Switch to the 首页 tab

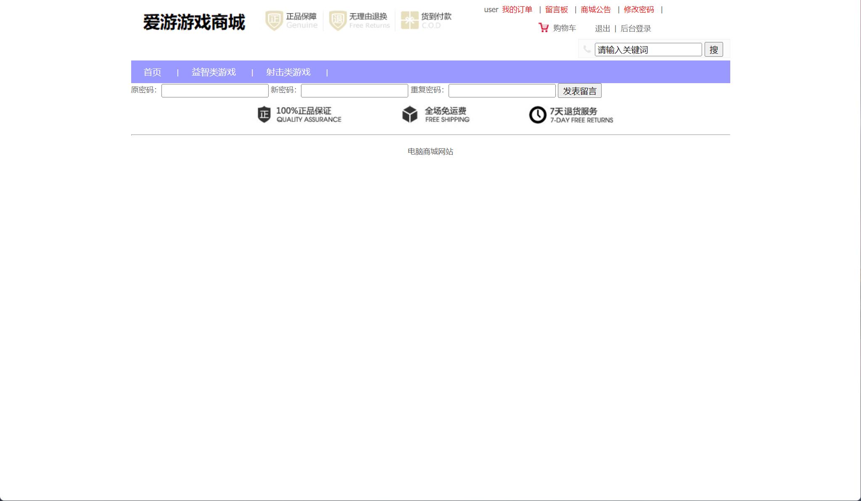153,72
